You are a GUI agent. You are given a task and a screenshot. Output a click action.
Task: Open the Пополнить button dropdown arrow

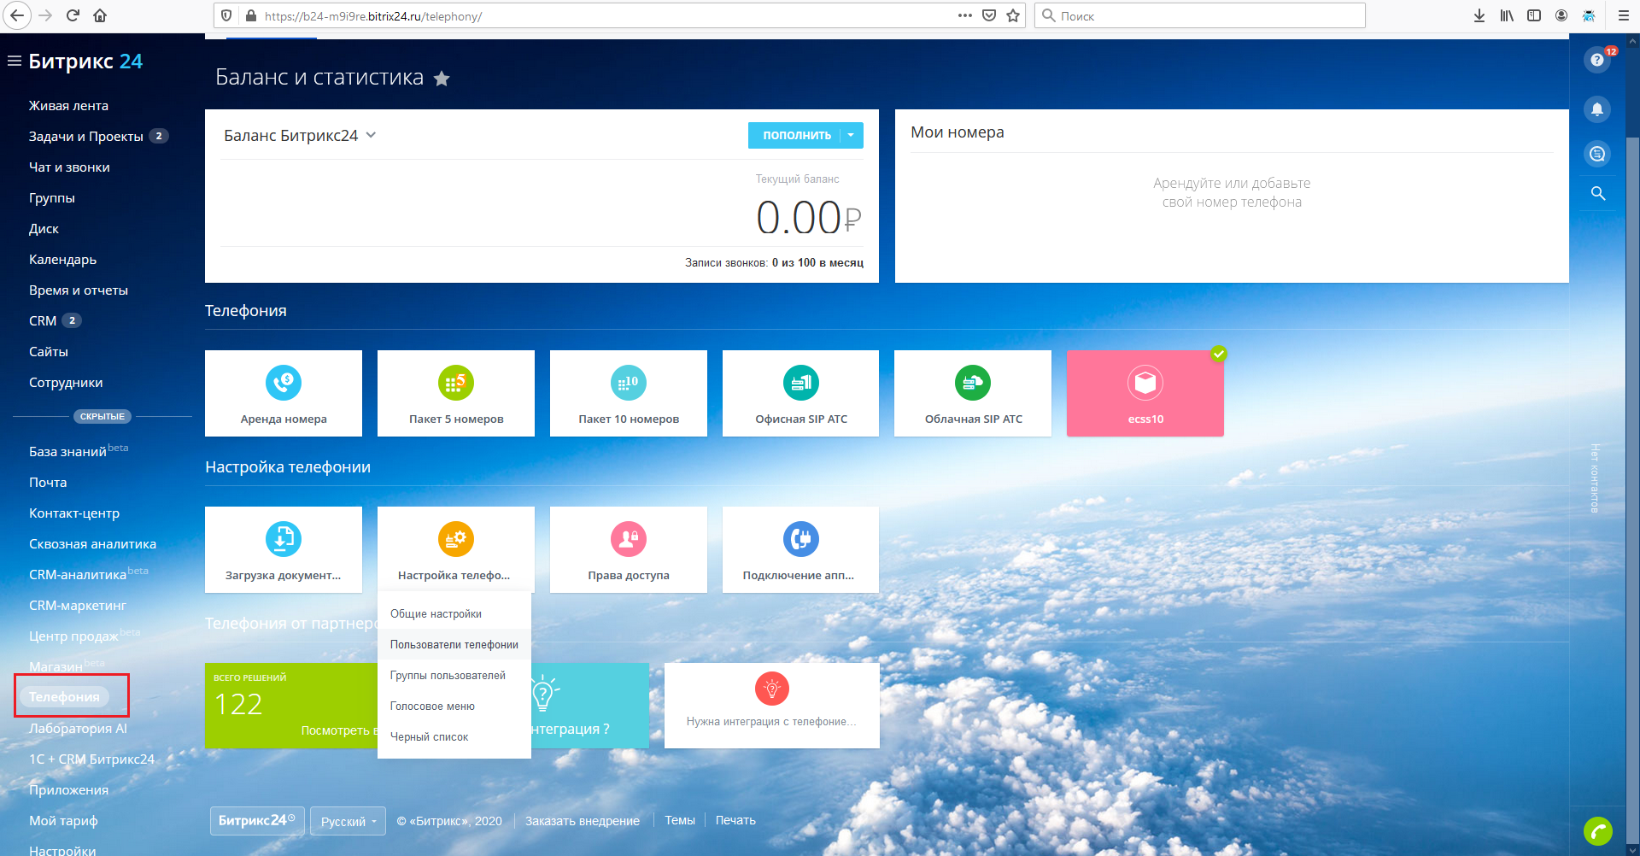point(851,135)
